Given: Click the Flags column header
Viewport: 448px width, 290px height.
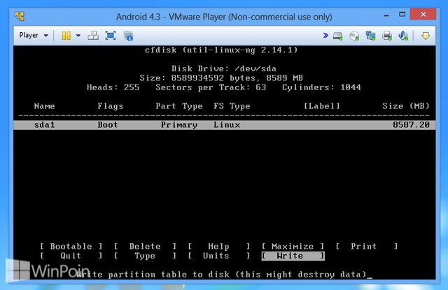Looking at the screenshot, I should tap(111, 106).
